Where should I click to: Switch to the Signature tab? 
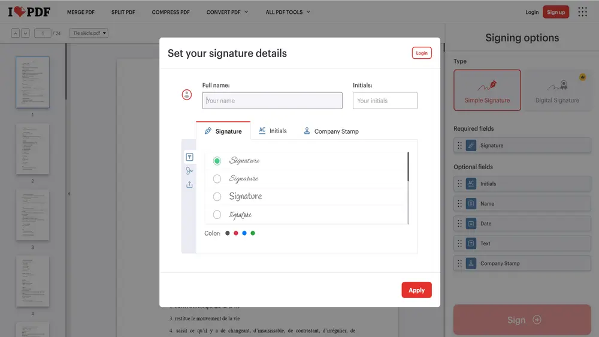[223, 131]
